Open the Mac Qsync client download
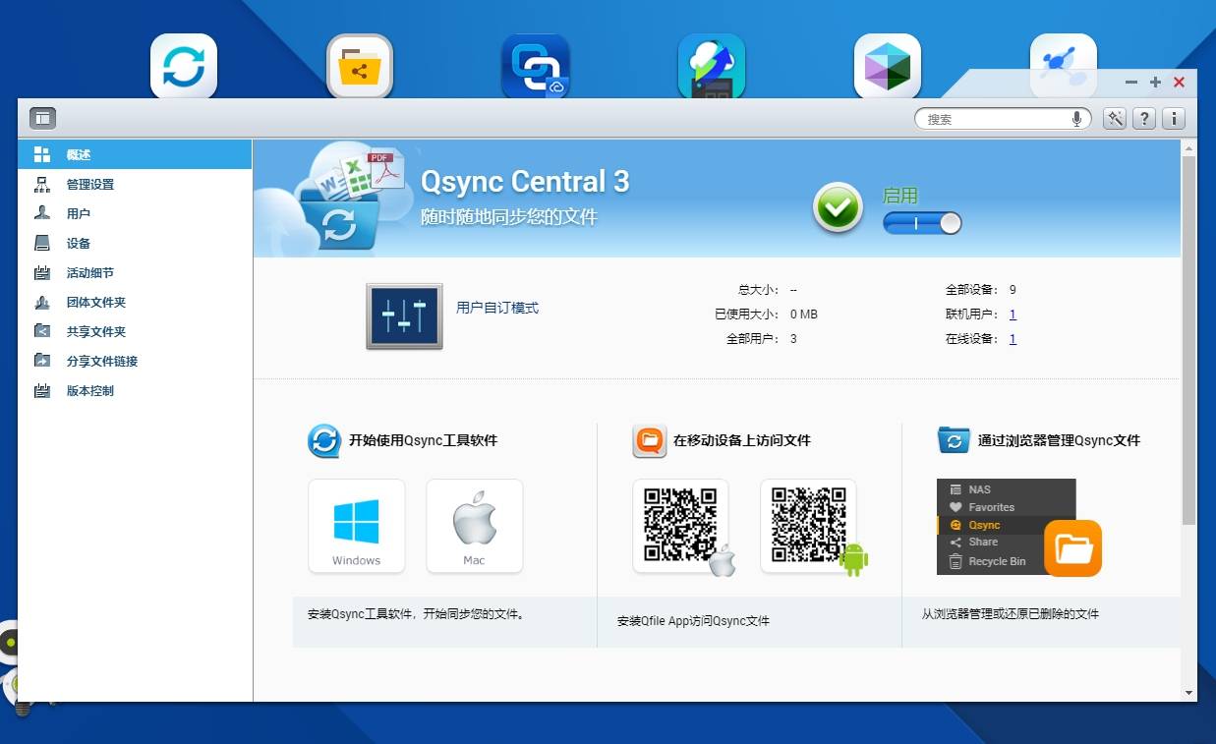 click(x=474, y=526)
